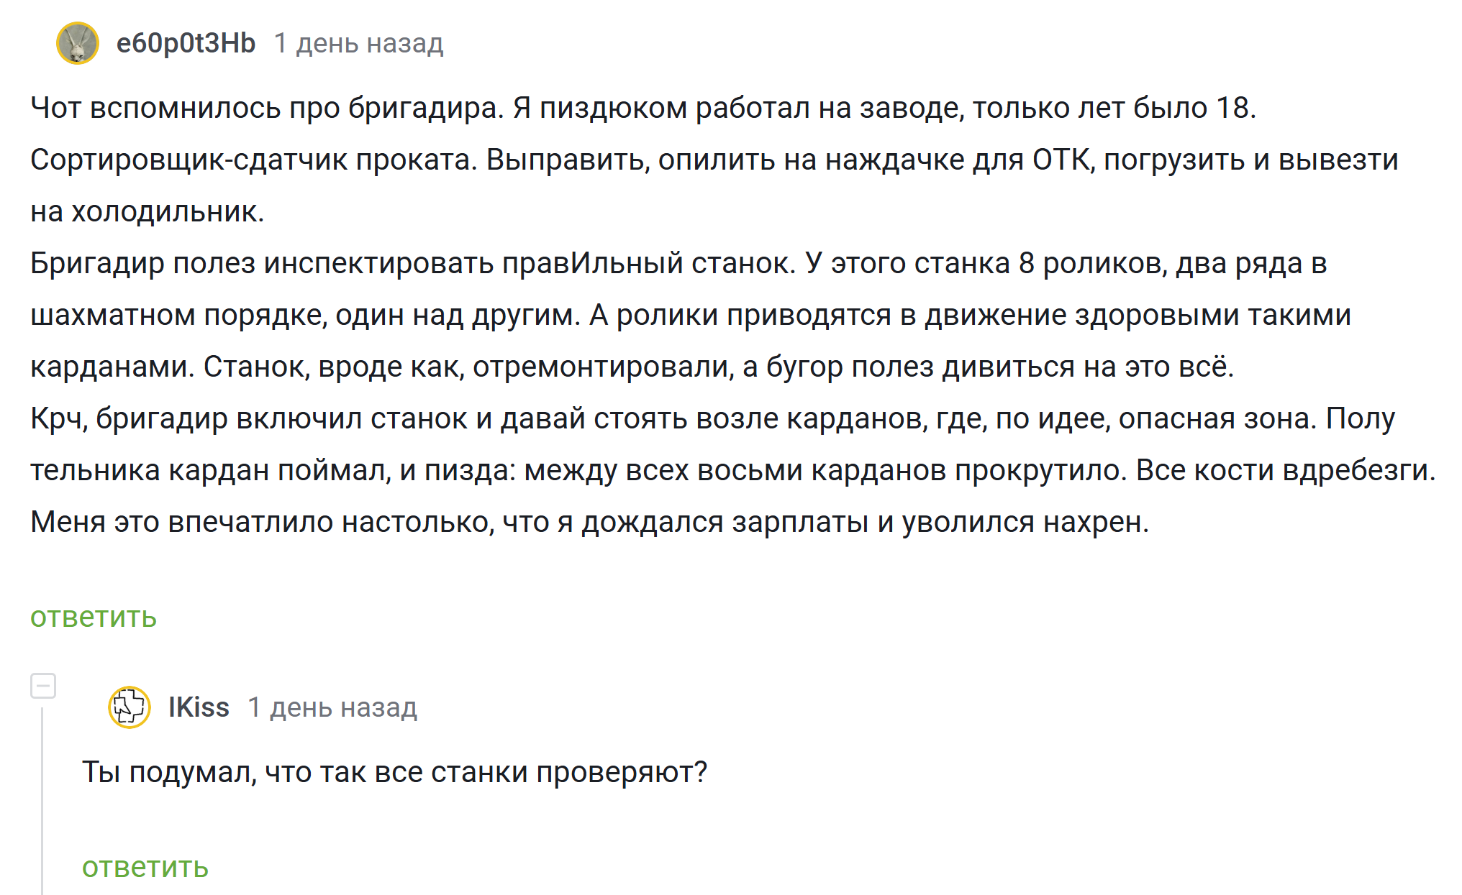Click the sentence "Все кости вдребезги."
The height and width of the screenshot is (895, 1462).
click(1286, 470)
